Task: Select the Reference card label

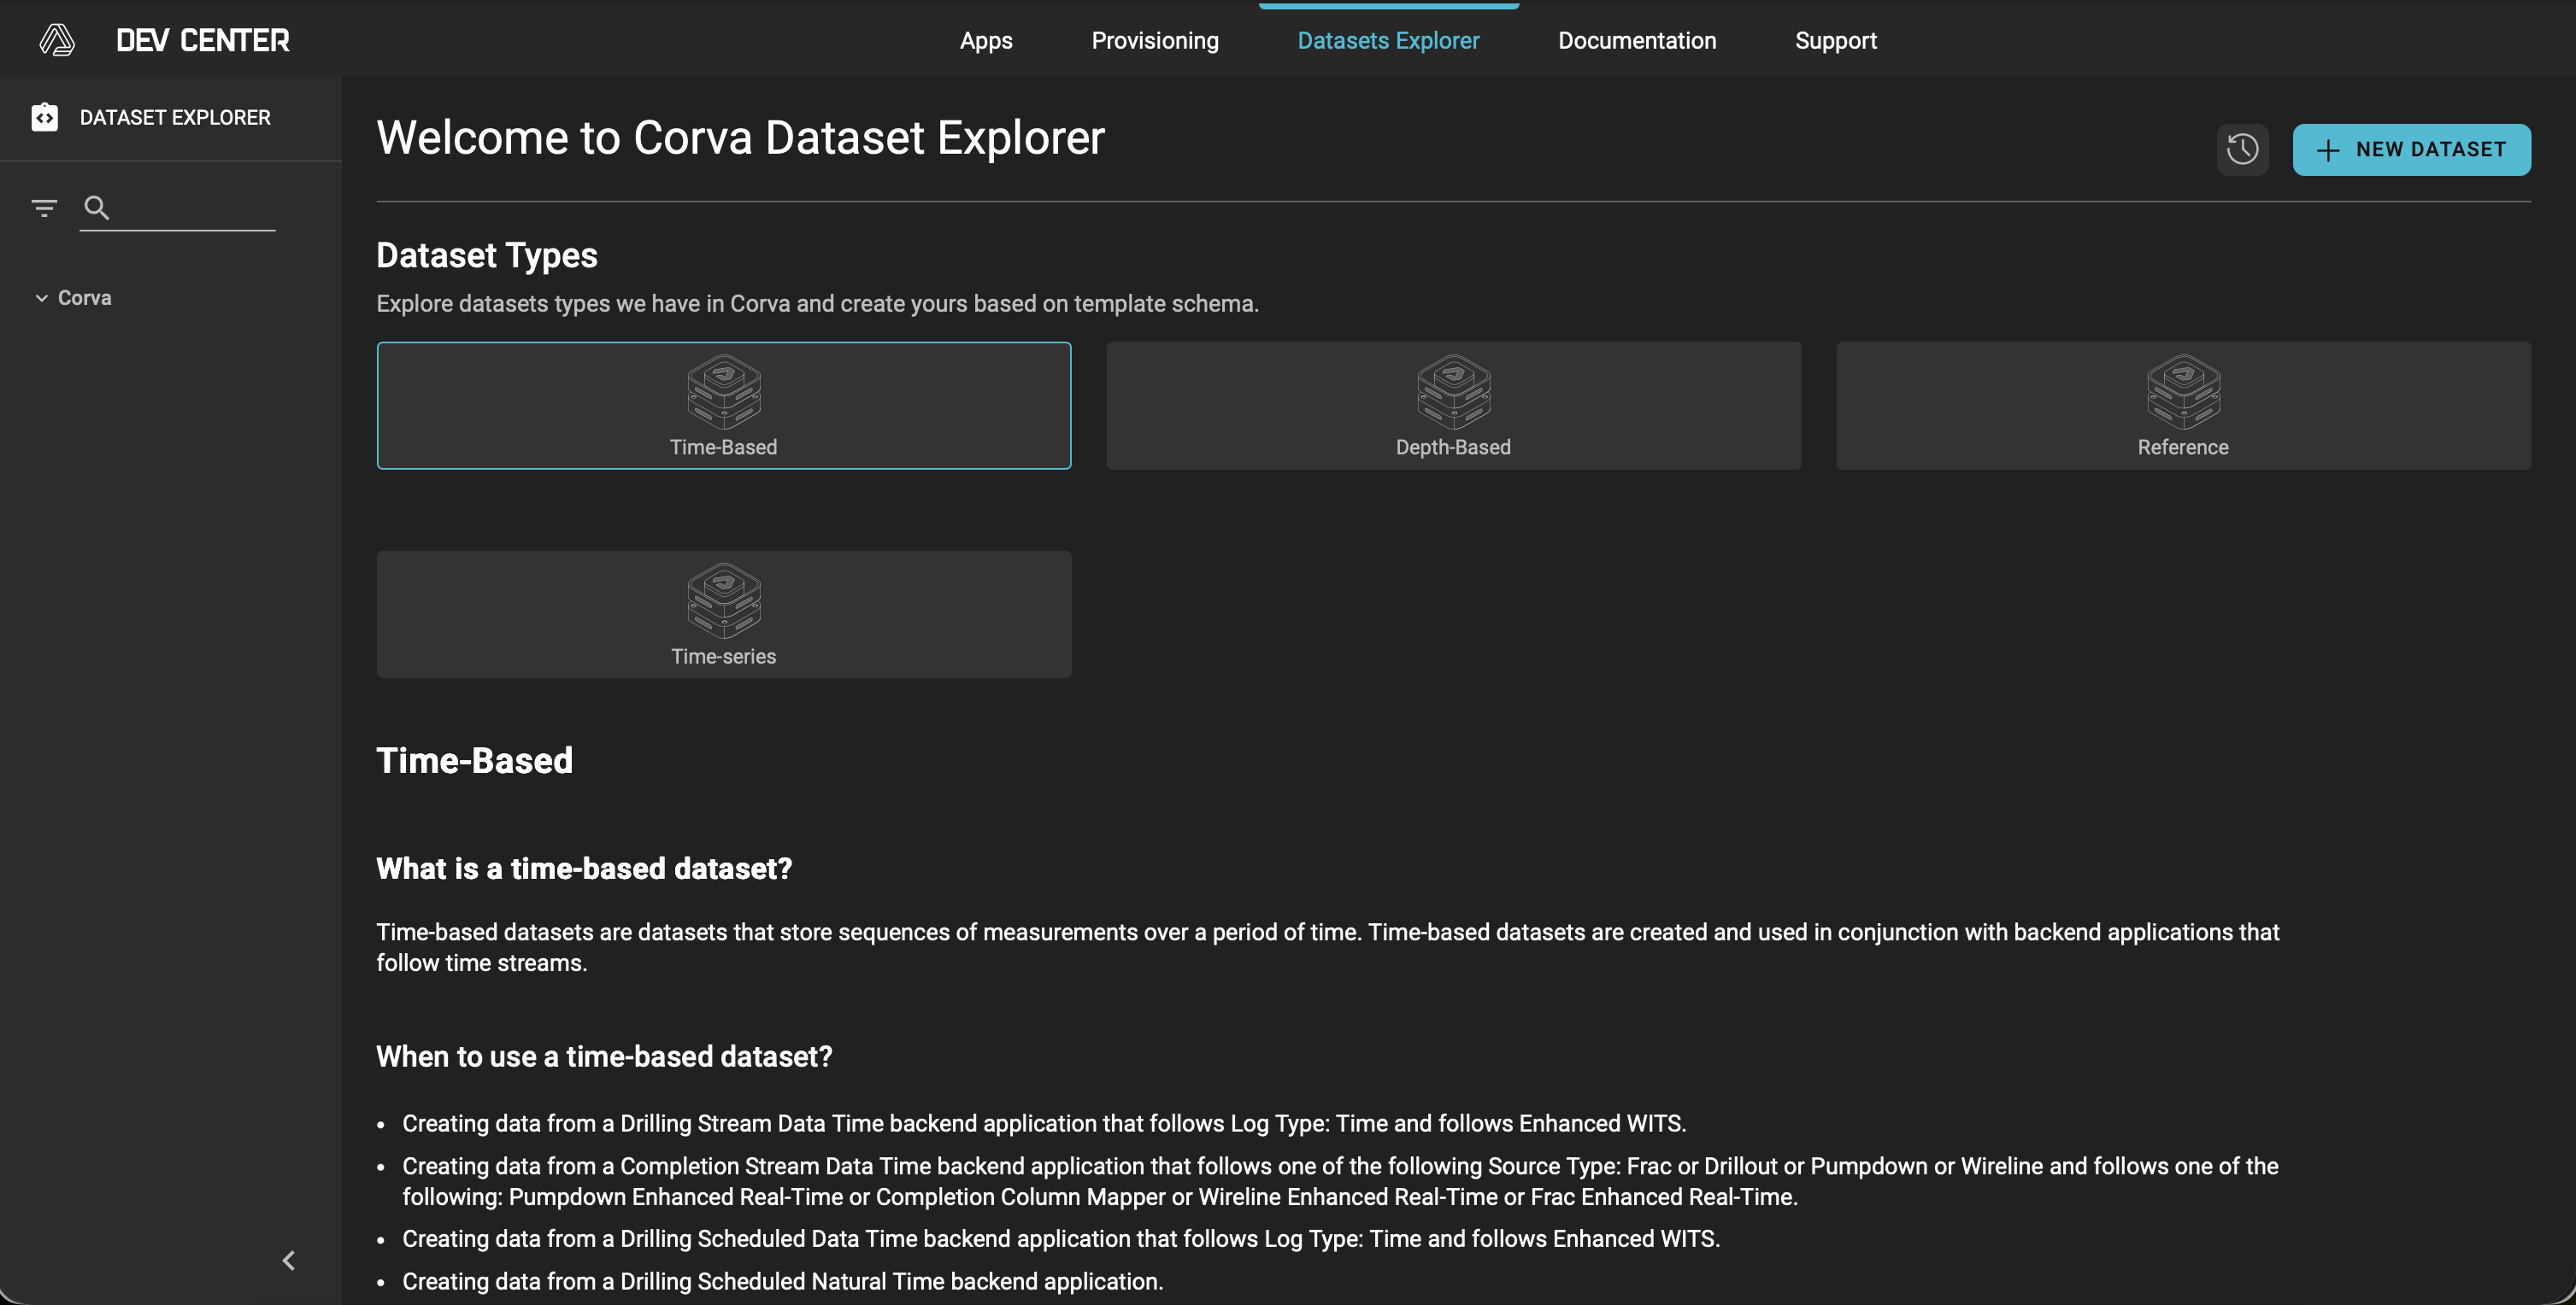Action: [x=2183, y=448]
